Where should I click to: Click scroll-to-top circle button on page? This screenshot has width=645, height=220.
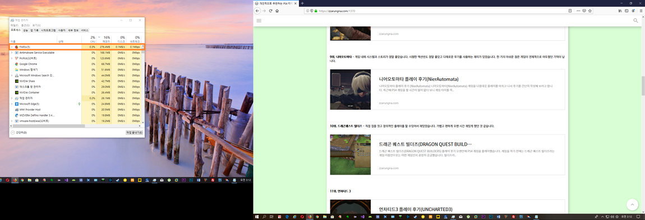click(632, 204)
